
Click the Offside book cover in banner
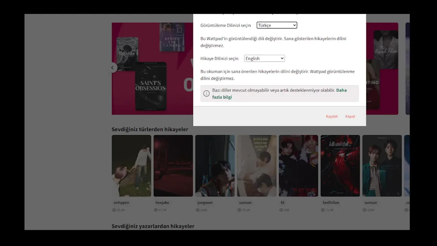127,54
